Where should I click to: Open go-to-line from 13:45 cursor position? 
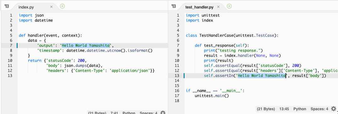[284, 109]
